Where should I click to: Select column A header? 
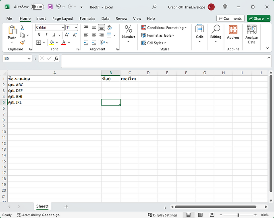(x=54, y=73)
